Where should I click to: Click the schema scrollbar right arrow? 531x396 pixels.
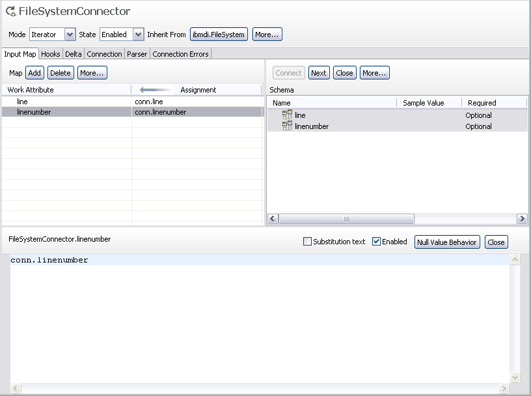point(522,219)
